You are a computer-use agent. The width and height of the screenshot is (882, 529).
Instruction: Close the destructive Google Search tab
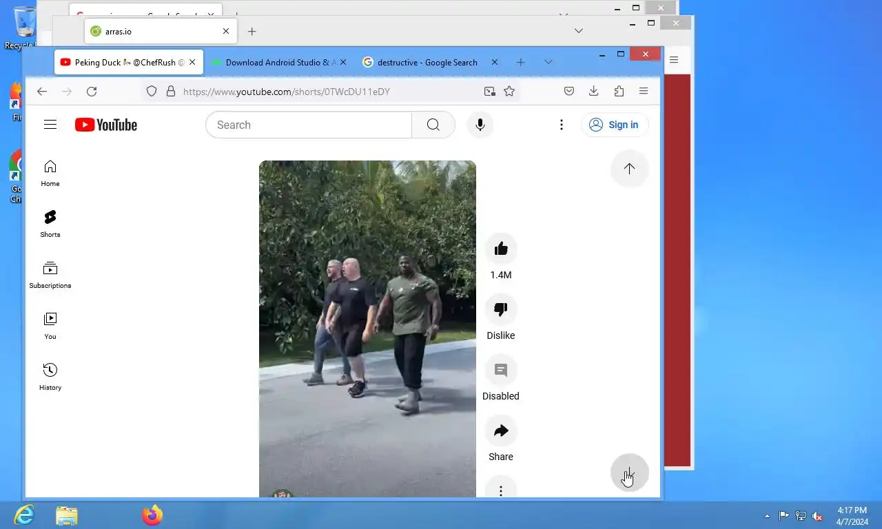click(x=494, y=62)
